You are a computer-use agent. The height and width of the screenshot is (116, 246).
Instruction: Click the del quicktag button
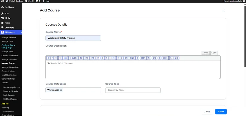pyautogui.click(x=81, y=58)
